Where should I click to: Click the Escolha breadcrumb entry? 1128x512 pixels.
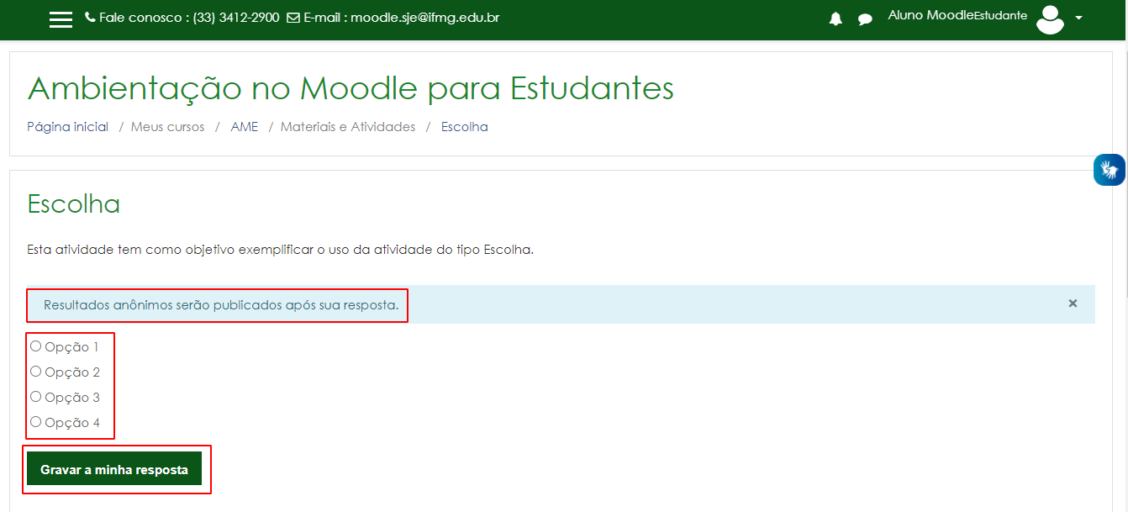(x=464, y=126)
